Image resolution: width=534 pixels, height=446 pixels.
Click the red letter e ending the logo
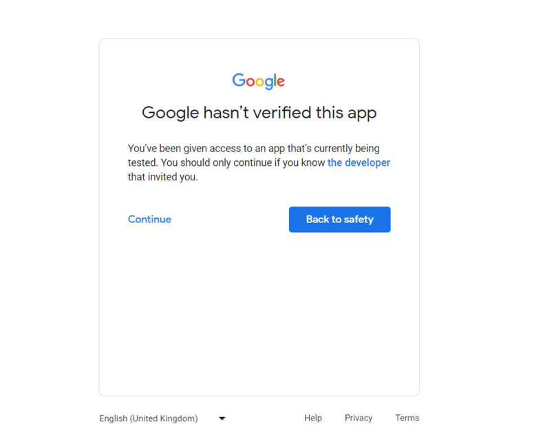point(280,81)
